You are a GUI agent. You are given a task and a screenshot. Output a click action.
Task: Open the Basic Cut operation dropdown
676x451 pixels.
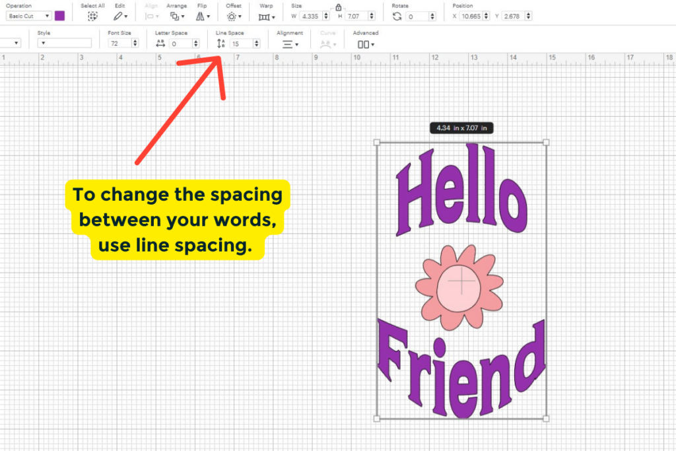[29, 16]
